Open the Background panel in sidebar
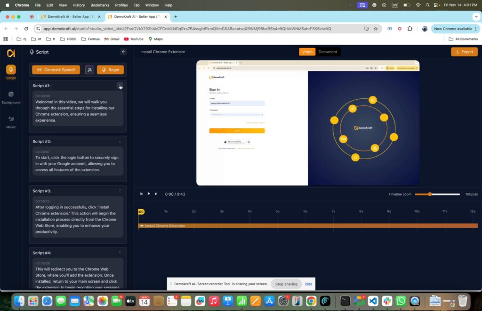This screenshot has width=482, height=311. click(x=11, y=96)
